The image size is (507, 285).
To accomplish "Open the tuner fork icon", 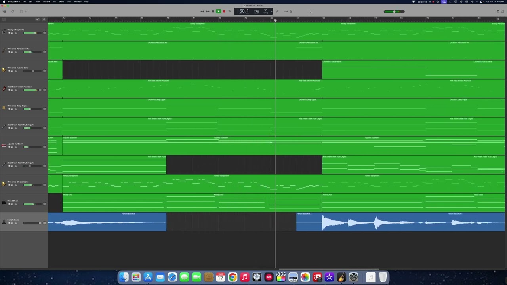I will tap(277, 11).
